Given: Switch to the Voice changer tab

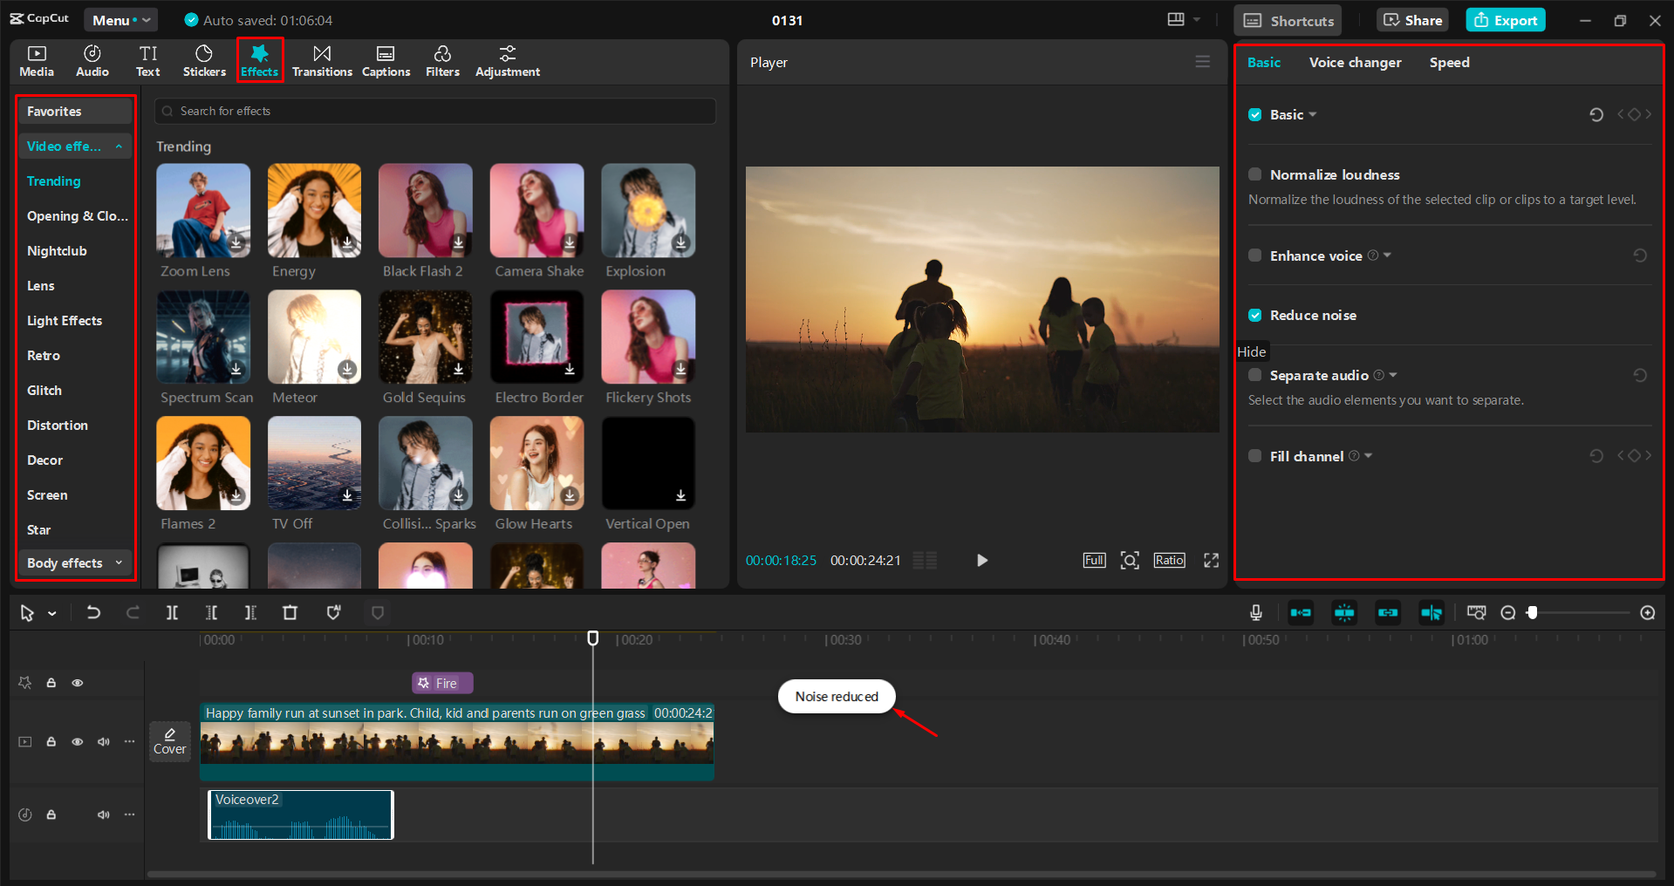Looking at the screenshot, I should pos(1354,62).
